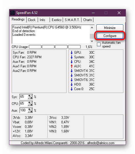Click the 'VIN3: 1,68V' voltage reading
Screen dimensions: 135x154
coord(59,131)
